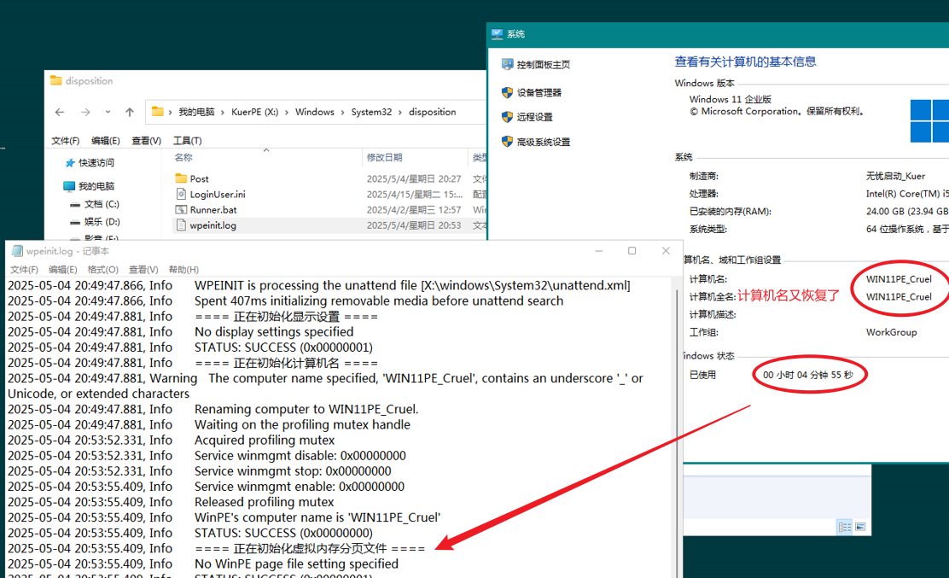
Task: Open Notepad 查看(V) menu
Action: (x=143, y=269)
